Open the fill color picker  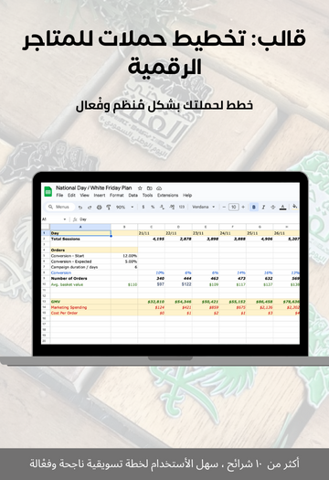click(x=295, y=208)
